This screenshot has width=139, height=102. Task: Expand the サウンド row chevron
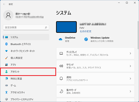pos(130,66)
